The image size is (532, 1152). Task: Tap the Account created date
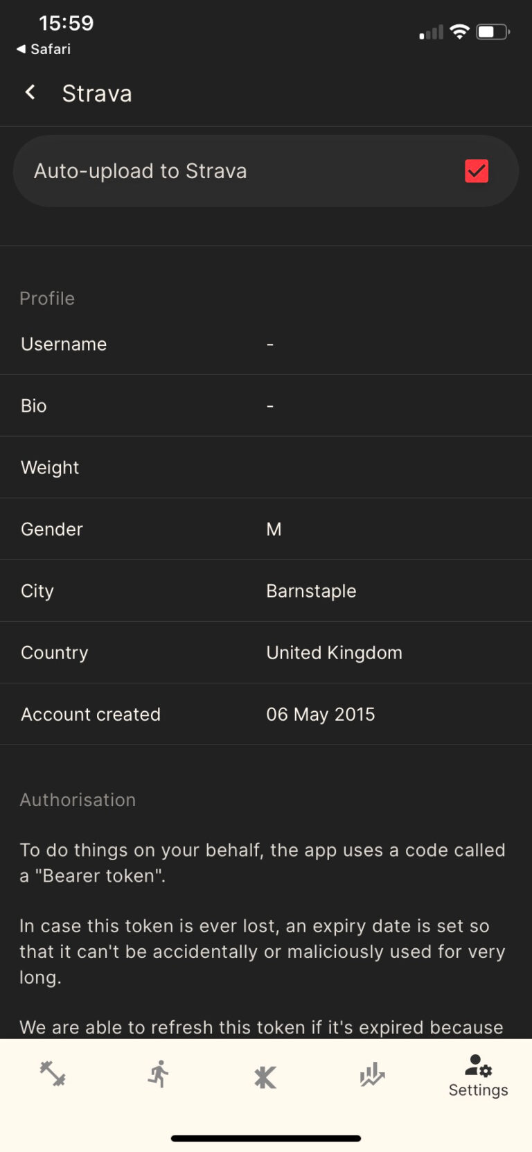320,715
